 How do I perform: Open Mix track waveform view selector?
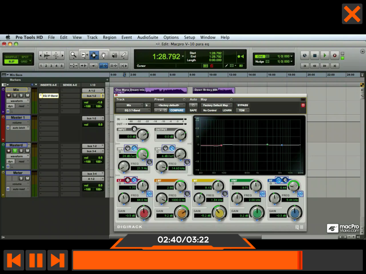pos(18,101)
